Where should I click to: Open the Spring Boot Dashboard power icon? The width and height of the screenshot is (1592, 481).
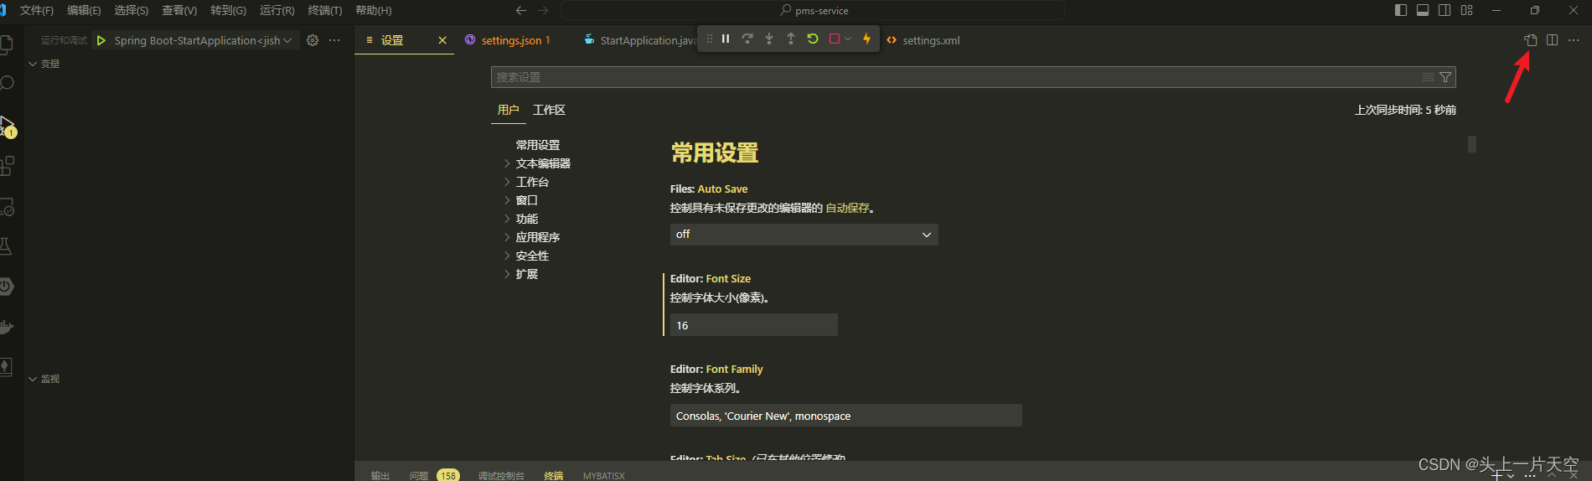(6, 287)
